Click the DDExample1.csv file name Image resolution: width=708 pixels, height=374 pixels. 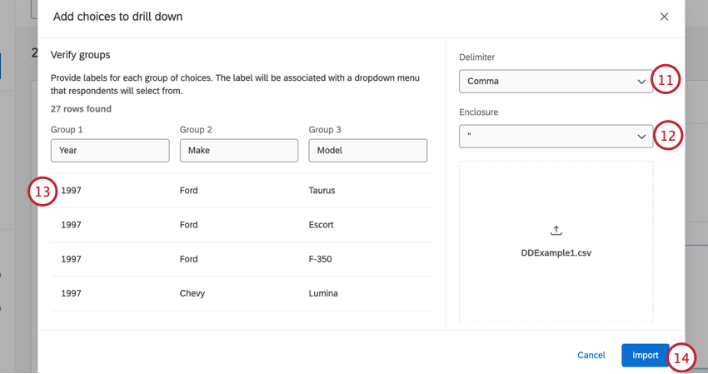coord(556,252)
